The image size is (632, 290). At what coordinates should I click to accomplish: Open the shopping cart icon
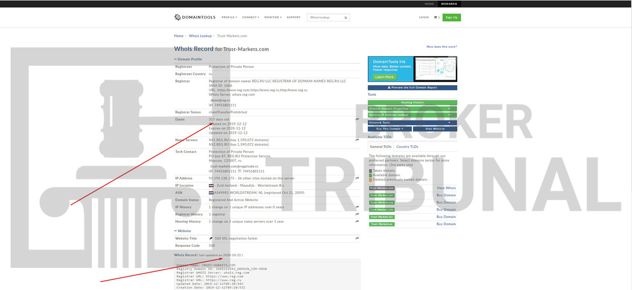[437, 17]
